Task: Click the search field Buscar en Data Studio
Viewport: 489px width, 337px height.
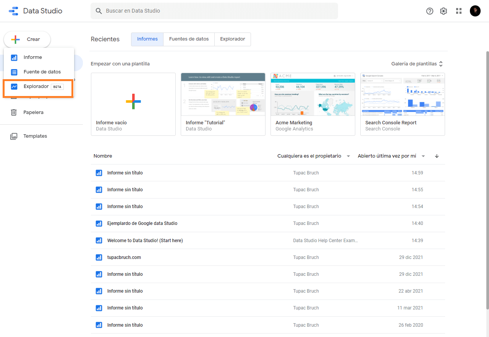Action: click(x=214, y=11)
